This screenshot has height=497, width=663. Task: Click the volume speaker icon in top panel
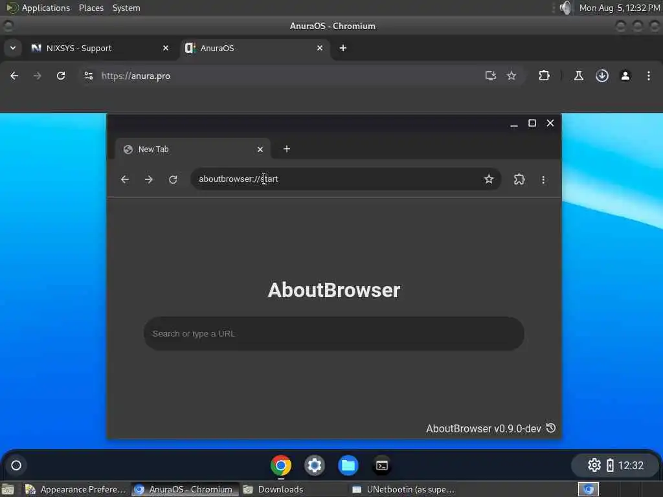pyautogui.click(x=565, y=8)
